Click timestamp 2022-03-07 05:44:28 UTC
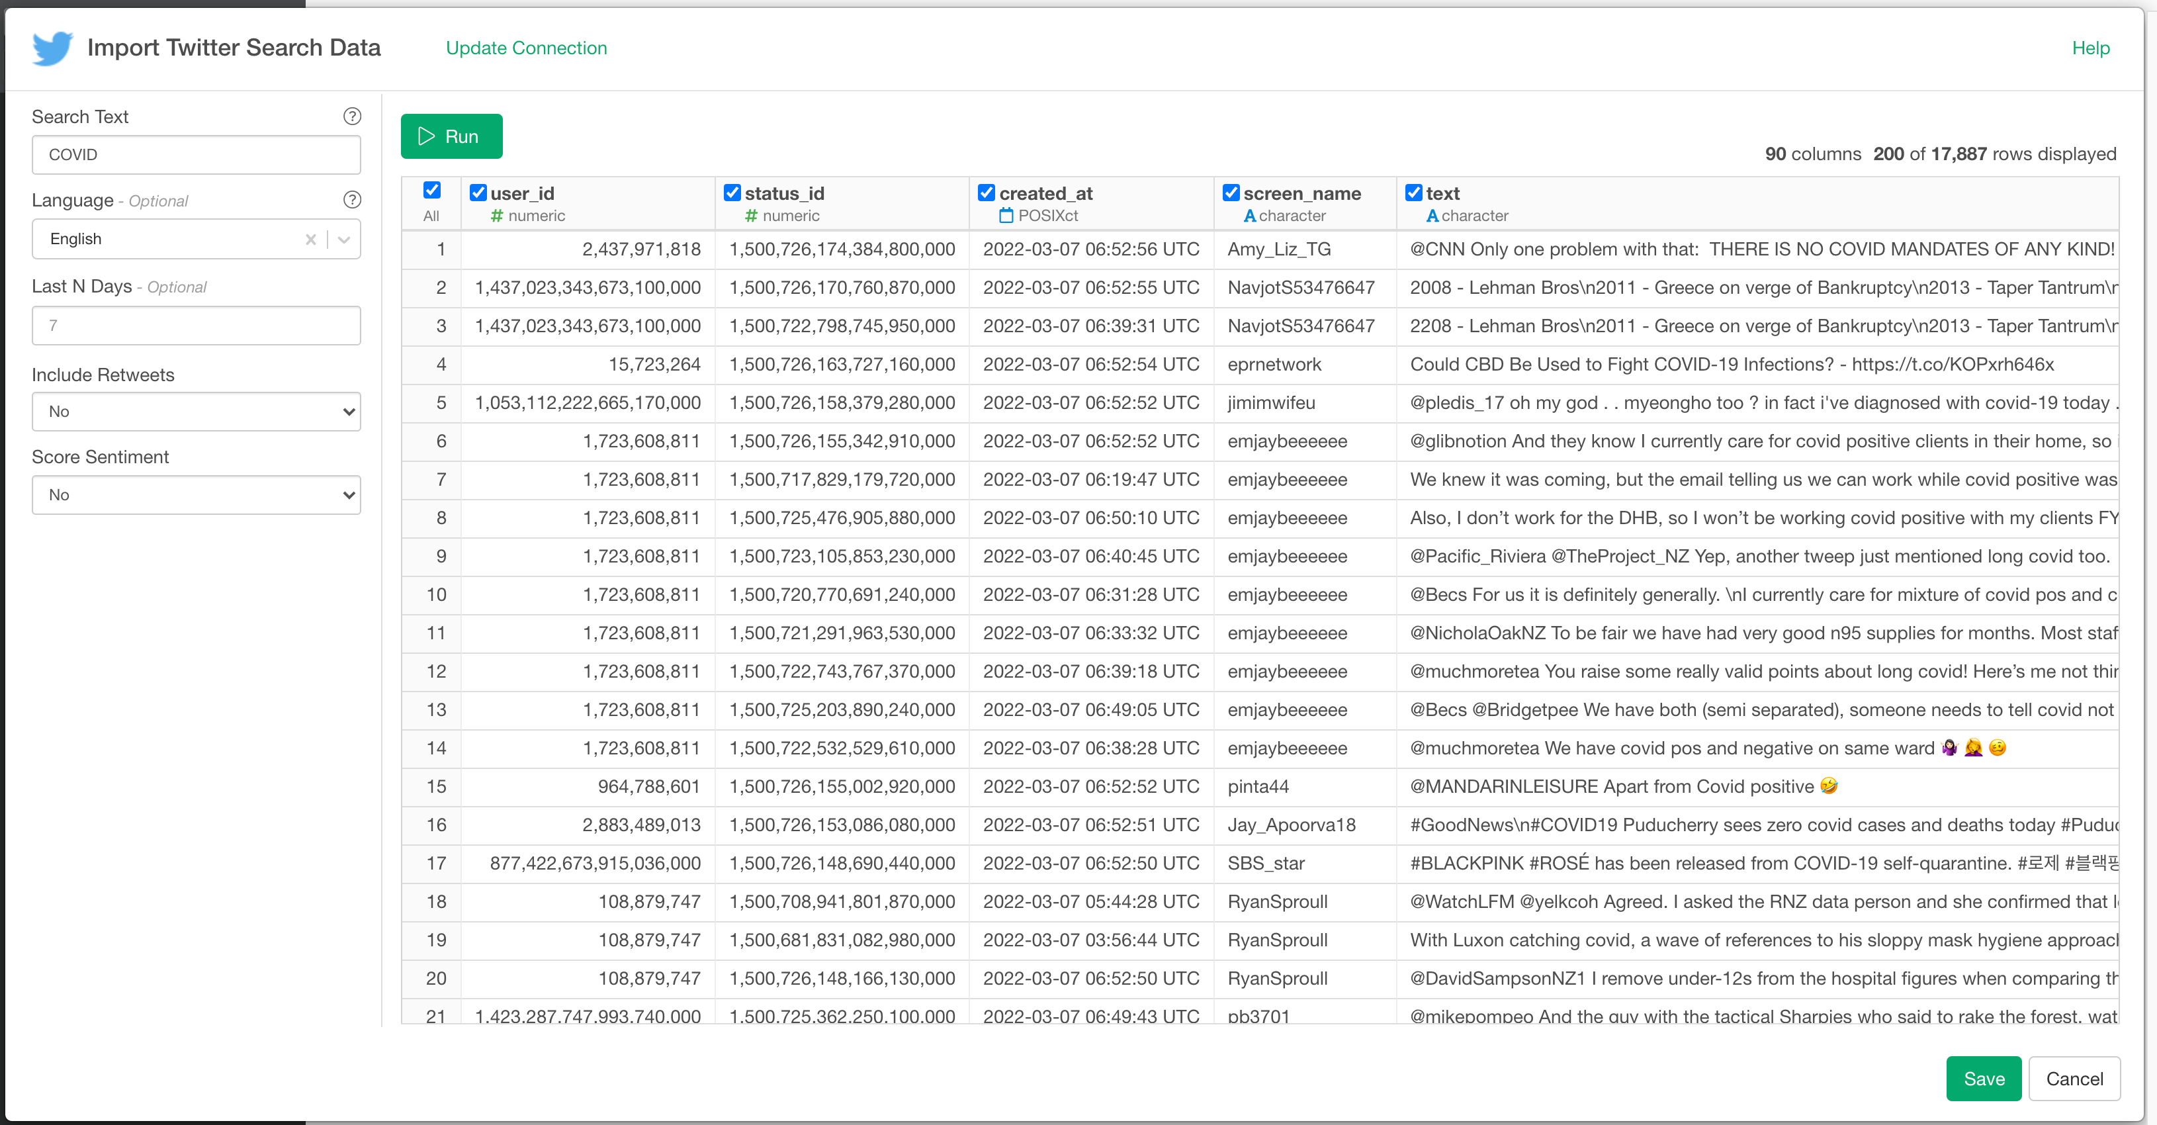Screen dimensions: 2157x1125 tap(1091, 902)
